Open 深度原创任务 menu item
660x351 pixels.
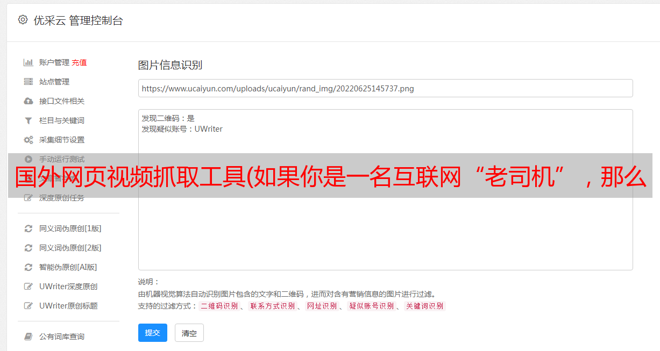[62, 198]
